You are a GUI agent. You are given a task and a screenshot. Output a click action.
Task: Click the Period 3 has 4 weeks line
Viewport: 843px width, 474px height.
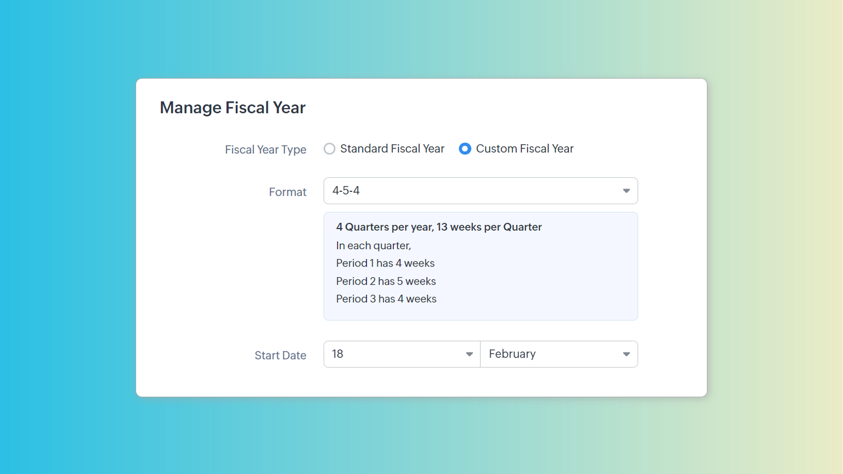(x=386, y=299)
